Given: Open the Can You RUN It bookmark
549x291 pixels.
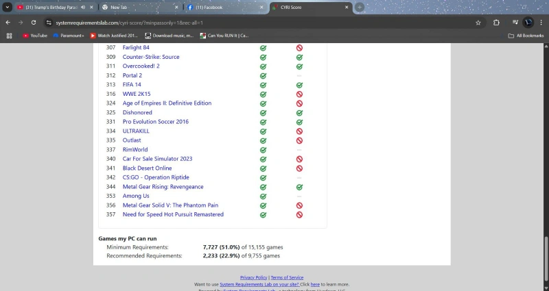Looking at the screenshot, I should (x=224, y=36).
